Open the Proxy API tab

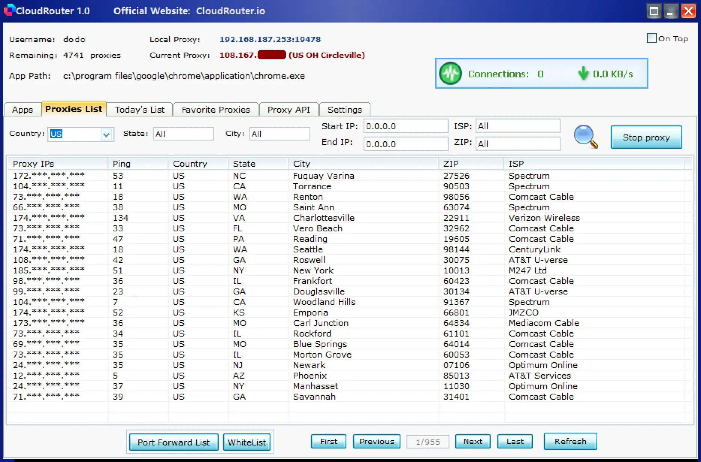(289, 110)
